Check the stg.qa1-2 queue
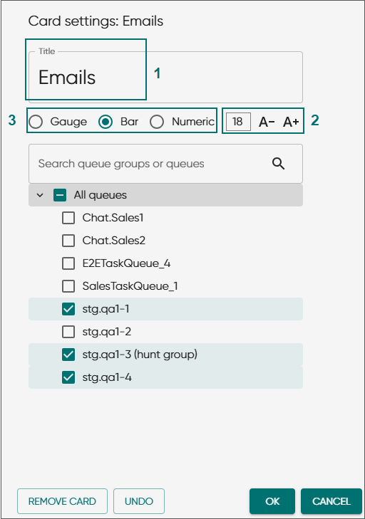 68,332
